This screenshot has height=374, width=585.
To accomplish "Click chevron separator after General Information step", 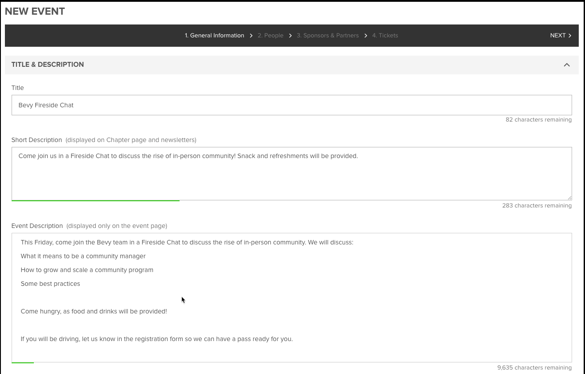I will [251, 36].
